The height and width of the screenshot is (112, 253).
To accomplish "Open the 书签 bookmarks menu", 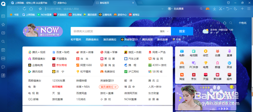I will coord(14,15).
